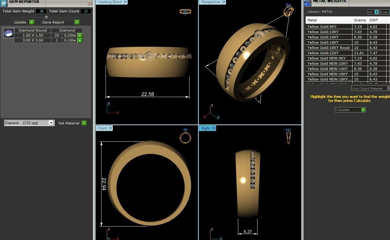Click the Metal Weights panel icon
390x240 pixels.
pos(307,3)
